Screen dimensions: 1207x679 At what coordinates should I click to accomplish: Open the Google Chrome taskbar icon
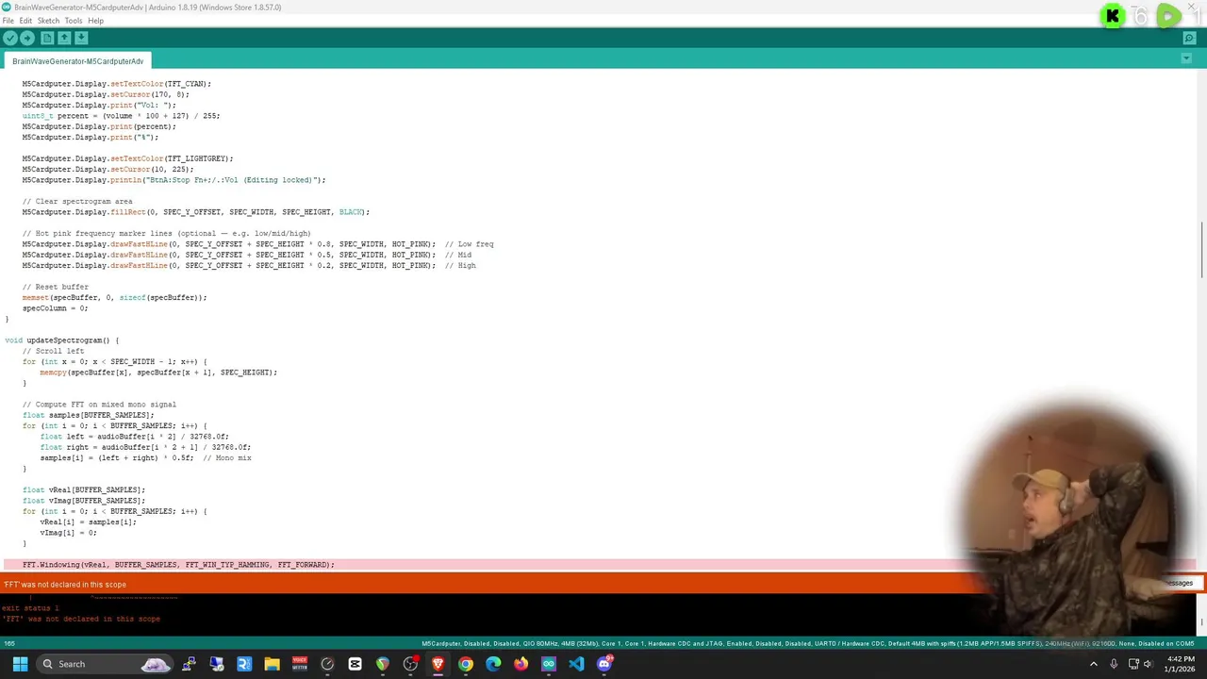coord(466,664)
